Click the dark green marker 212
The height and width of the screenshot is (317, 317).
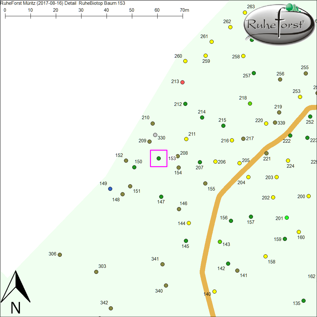(185, 104)
